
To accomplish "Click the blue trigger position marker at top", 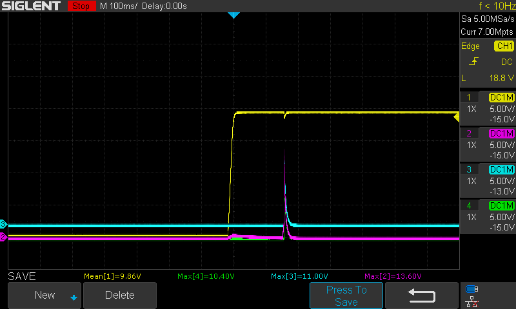I will click(233, 15).
